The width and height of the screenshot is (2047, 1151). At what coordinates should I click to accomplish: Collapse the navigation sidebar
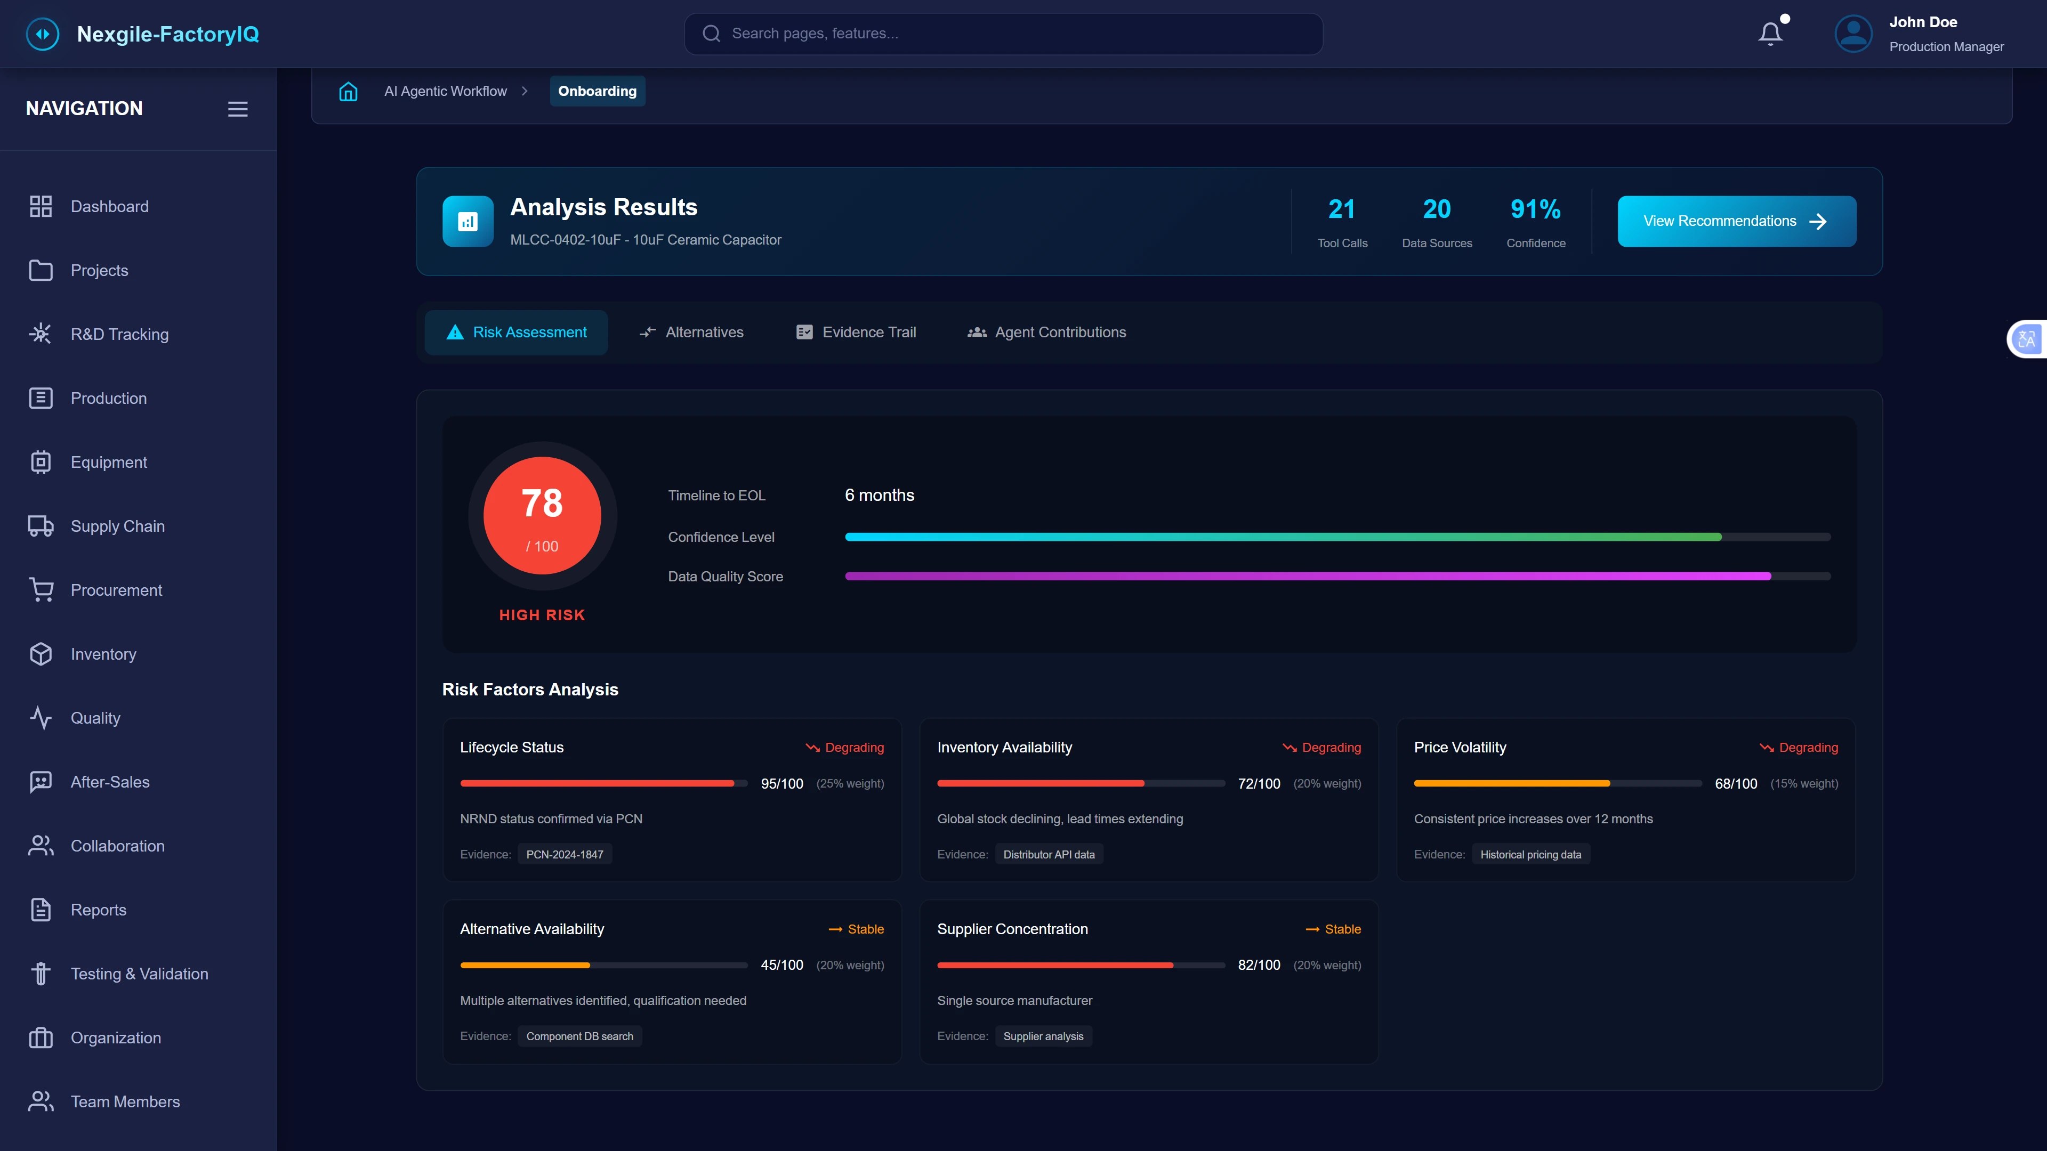(x=237, y=109)
